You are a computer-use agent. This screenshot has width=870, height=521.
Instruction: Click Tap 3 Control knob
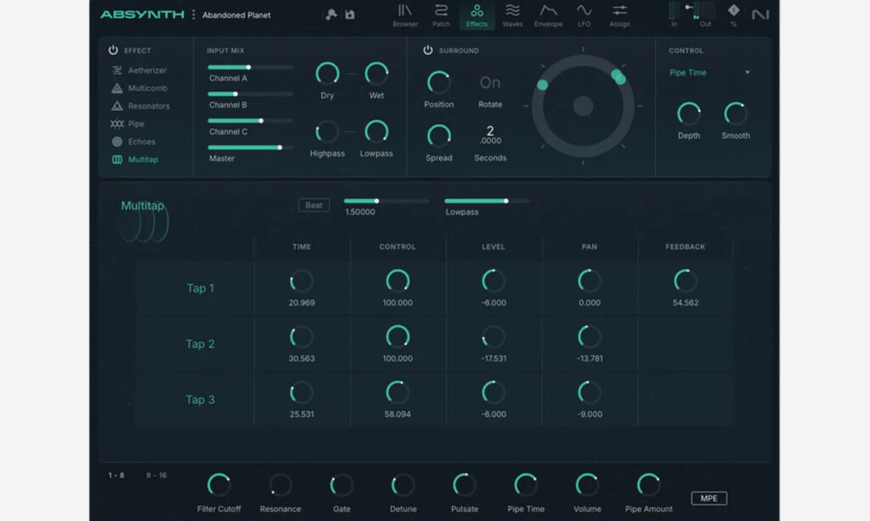(398, 392)
